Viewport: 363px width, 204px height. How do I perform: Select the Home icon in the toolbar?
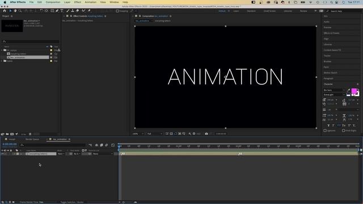5,11
